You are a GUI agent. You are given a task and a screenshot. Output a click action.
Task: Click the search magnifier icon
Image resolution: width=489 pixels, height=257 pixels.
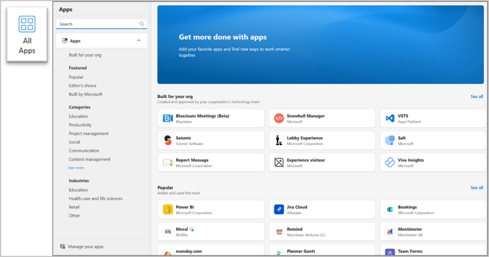pyautogui.click(x=141, y=24)
